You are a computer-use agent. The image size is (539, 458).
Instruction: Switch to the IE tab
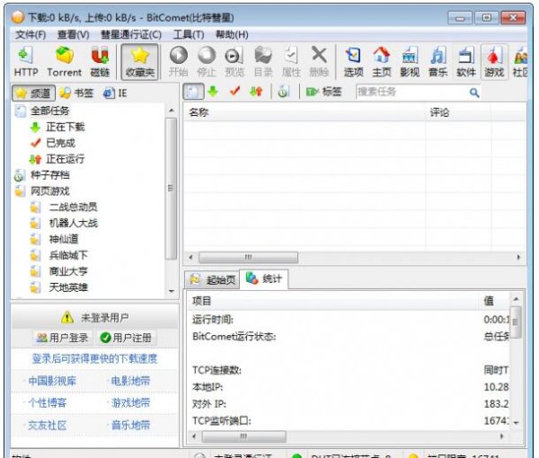tap(115, 93)
